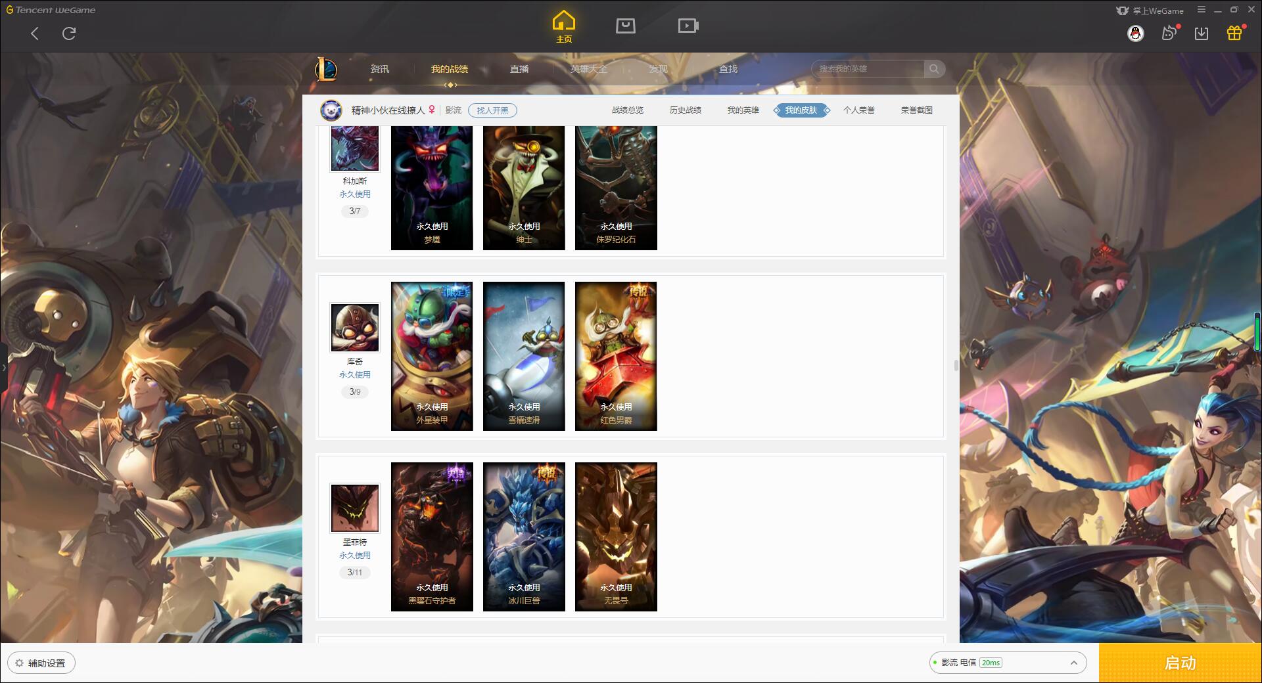Click the 搜索我的英雄 search field
Viewport: 1262px width, 683px height.
(x=868, y=69)
